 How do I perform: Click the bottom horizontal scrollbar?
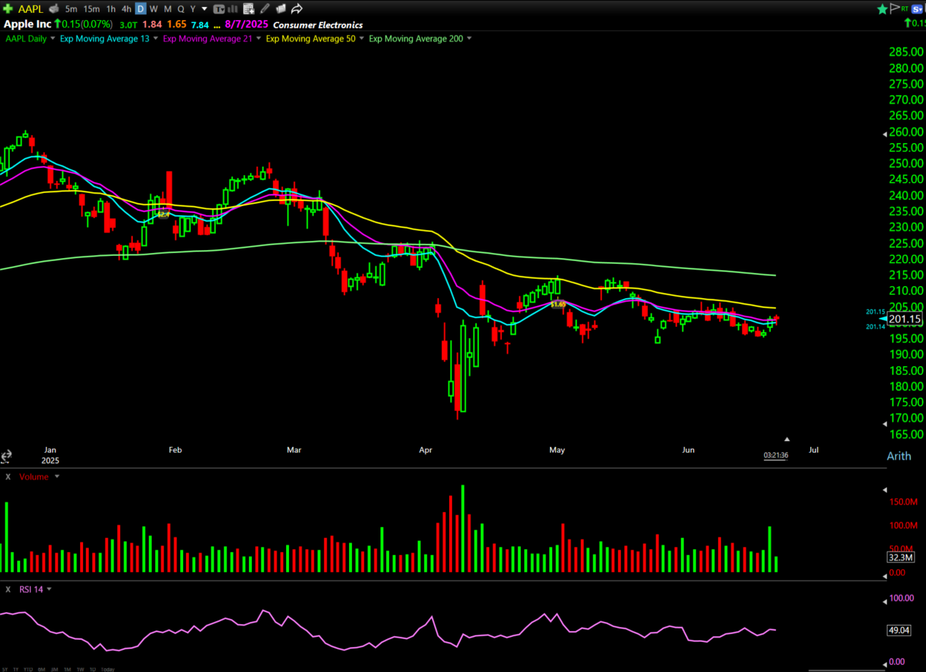[x=847, y=670]
